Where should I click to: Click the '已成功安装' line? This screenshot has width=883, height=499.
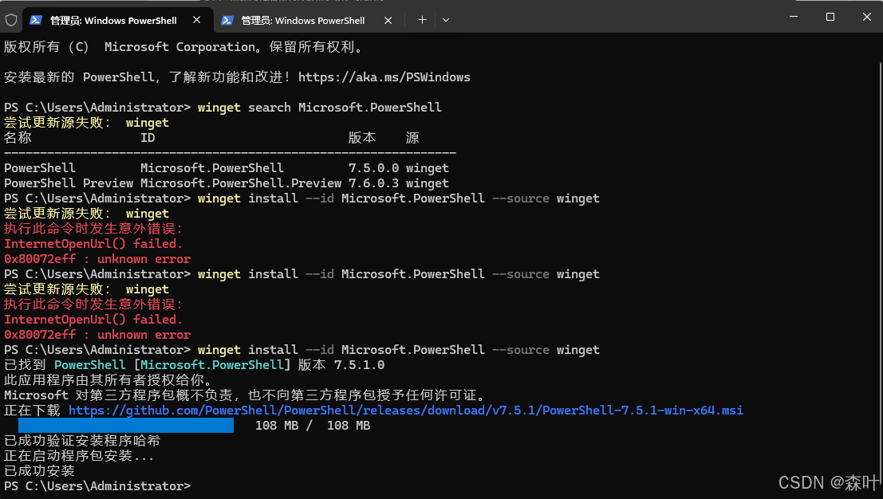pyautogui.click(x=39, y=471)
